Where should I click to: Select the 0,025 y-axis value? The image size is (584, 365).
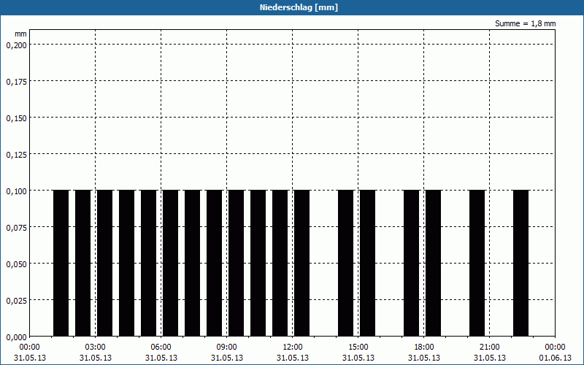[16, 301]
